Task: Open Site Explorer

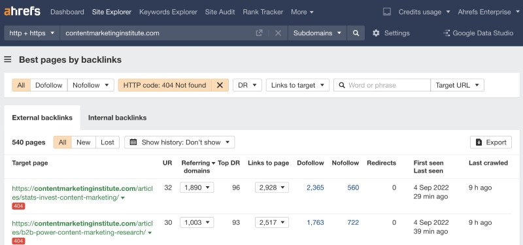Action: (112, 12)
